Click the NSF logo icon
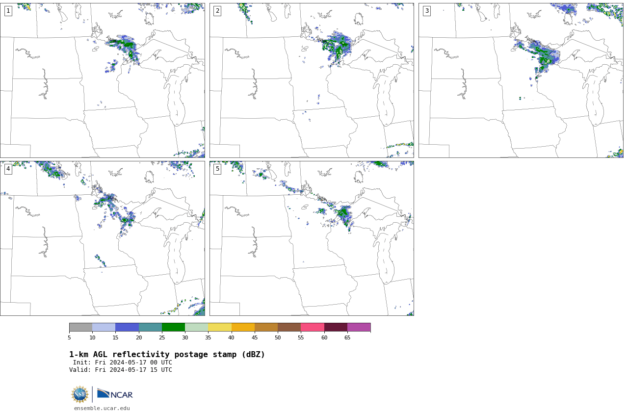 point(79,394)
